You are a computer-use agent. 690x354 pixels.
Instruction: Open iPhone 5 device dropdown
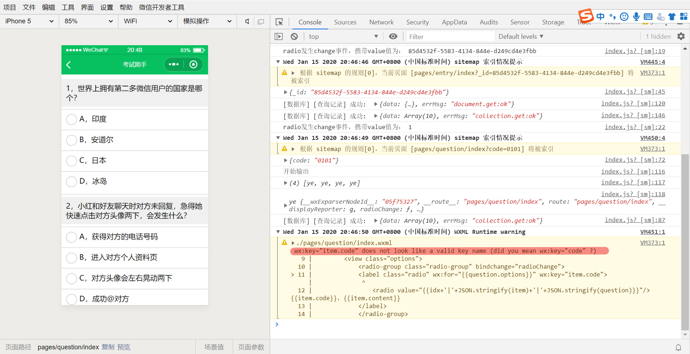point(29,21)
